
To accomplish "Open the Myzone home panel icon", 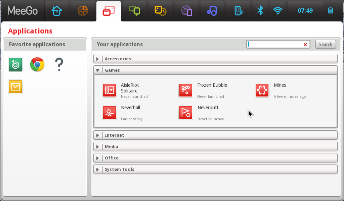I will pos(57,11).
